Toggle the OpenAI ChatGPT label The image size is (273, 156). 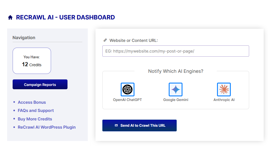pyautogui.click(x=127, y=100)
